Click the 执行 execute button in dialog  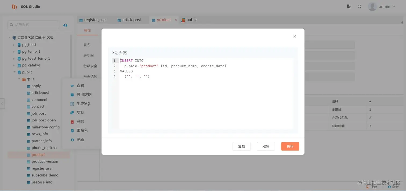click(290, 146)
